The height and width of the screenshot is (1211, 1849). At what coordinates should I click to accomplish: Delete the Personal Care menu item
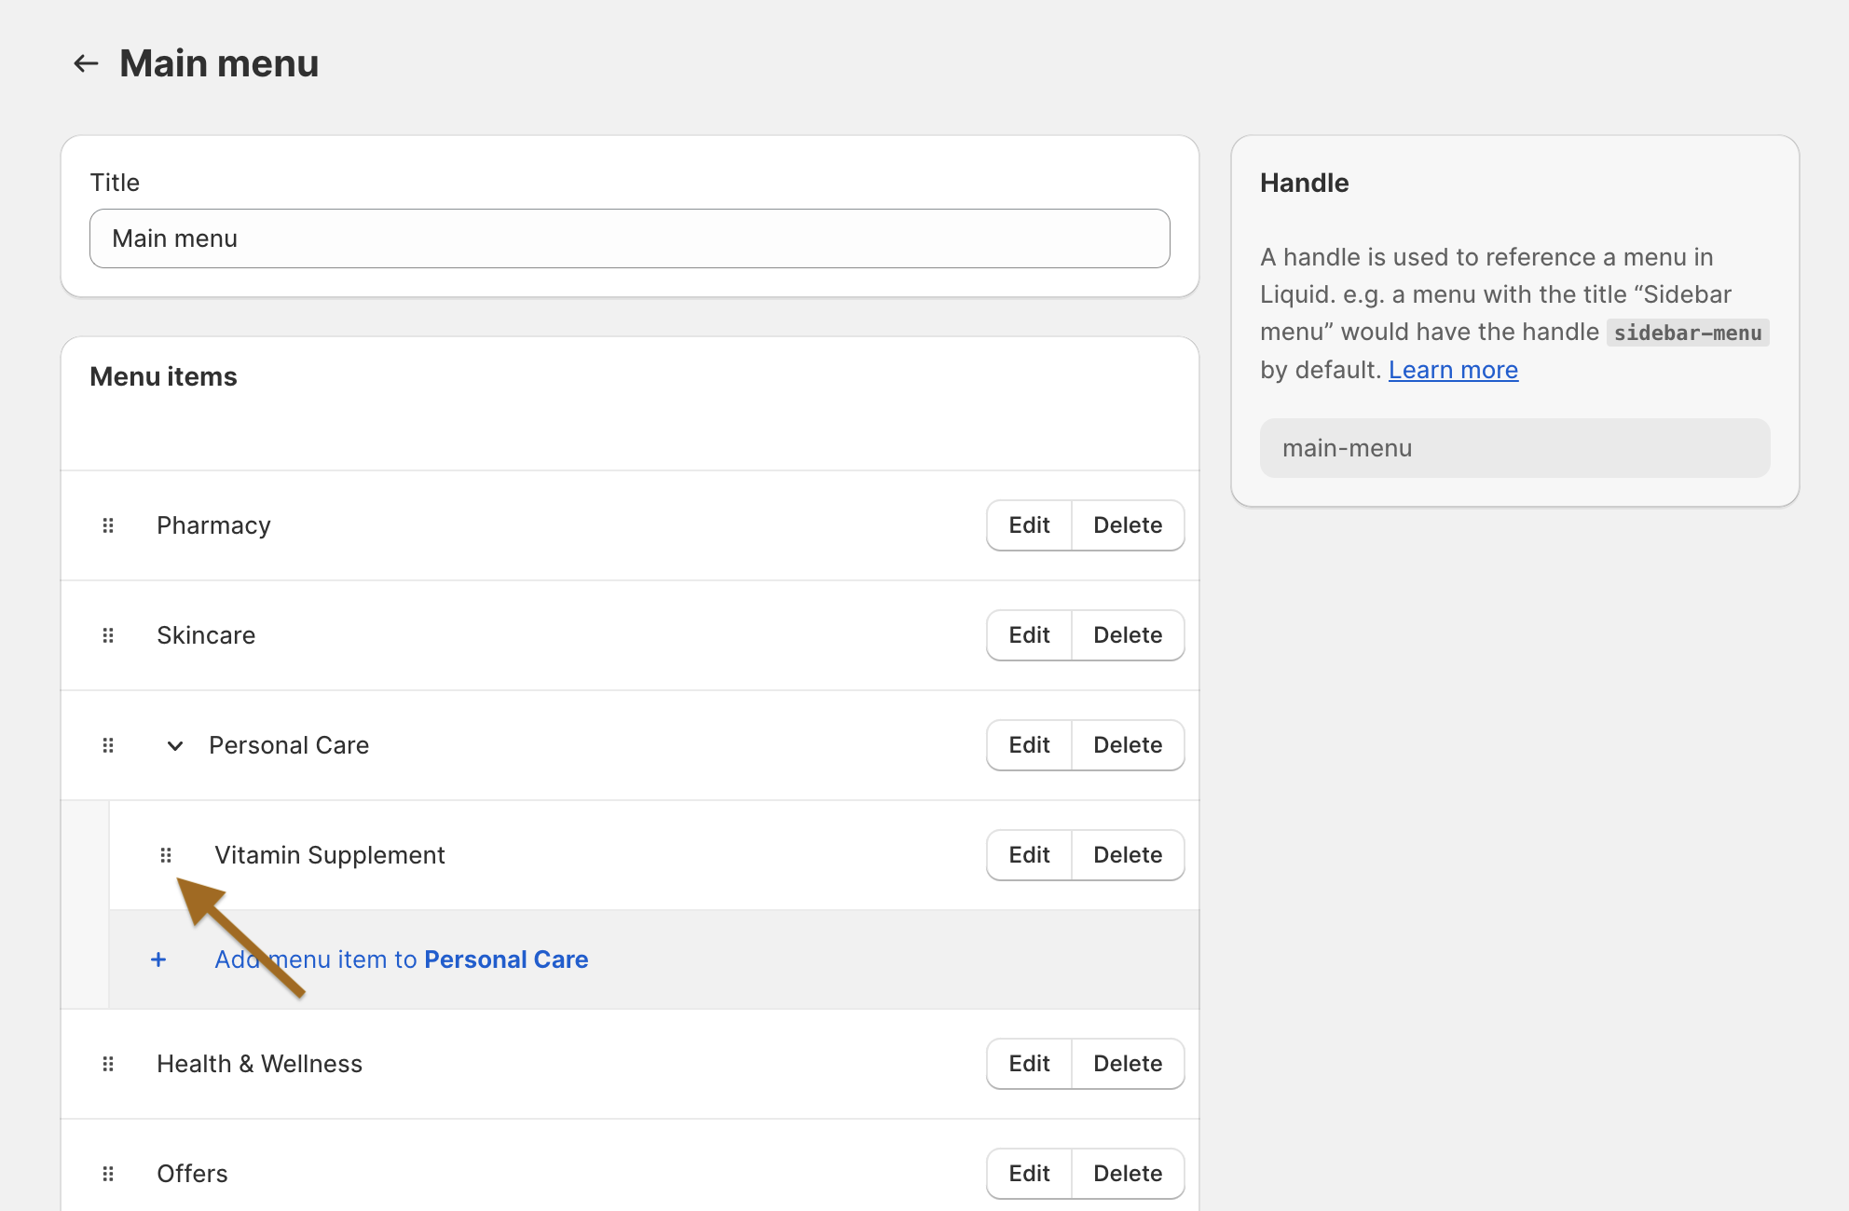point(1128,745)
